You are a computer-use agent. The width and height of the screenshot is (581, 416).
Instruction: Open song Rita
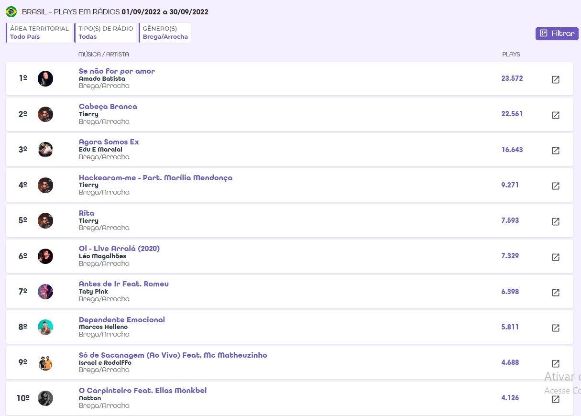87,213
